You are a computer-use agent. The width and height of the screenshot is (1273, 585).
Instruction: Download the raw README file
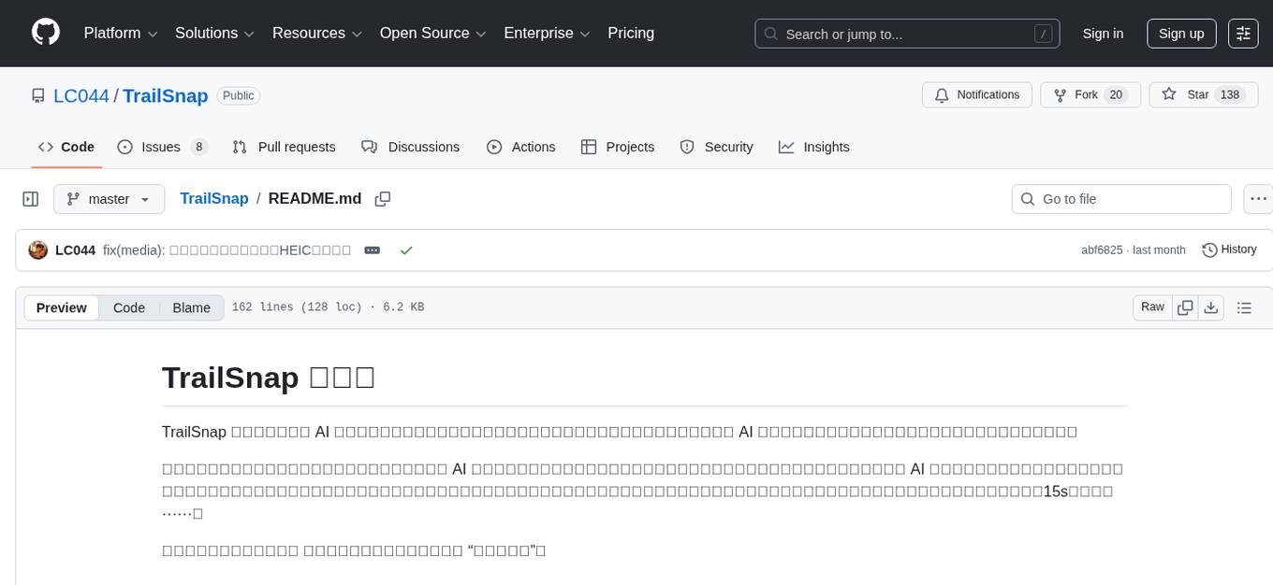tap(1210, 307)
